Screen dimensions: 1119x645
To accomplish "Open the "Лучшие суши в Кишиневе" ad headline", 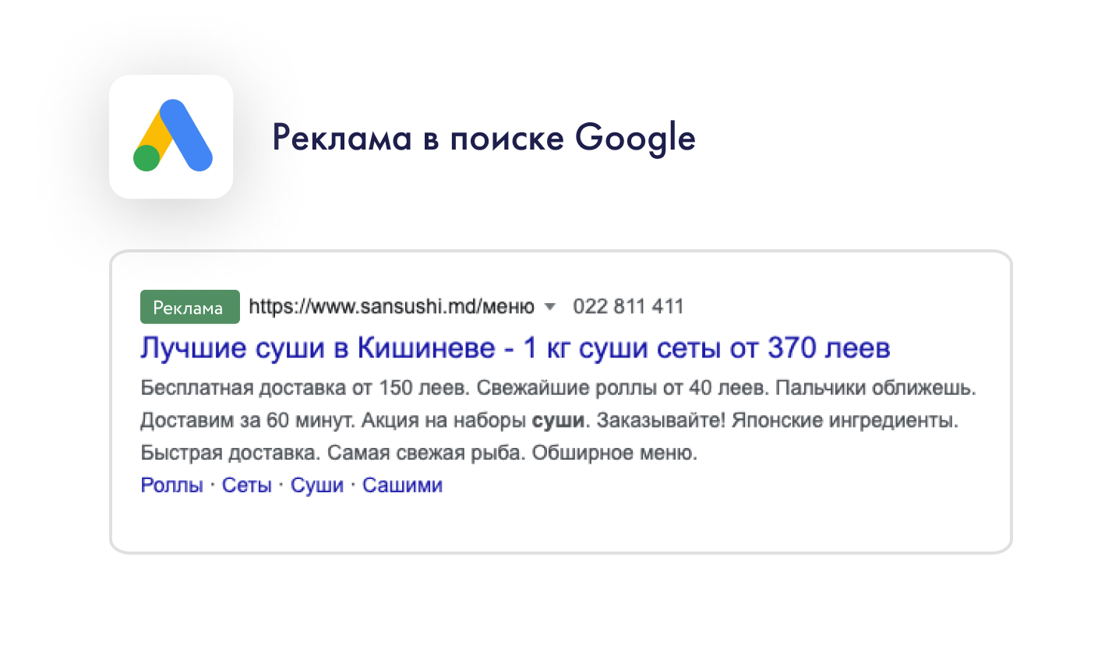I will (514, 348).
